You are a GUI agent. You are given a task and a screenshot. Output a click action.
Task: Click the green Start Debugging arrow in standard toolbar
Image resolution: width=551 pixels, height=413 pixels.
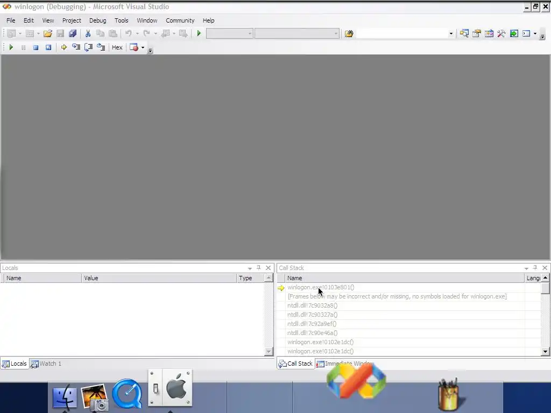(x=199, y=34)
